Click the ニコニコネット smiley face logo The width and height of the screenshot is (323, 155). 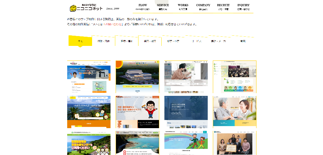coord(73,8)
